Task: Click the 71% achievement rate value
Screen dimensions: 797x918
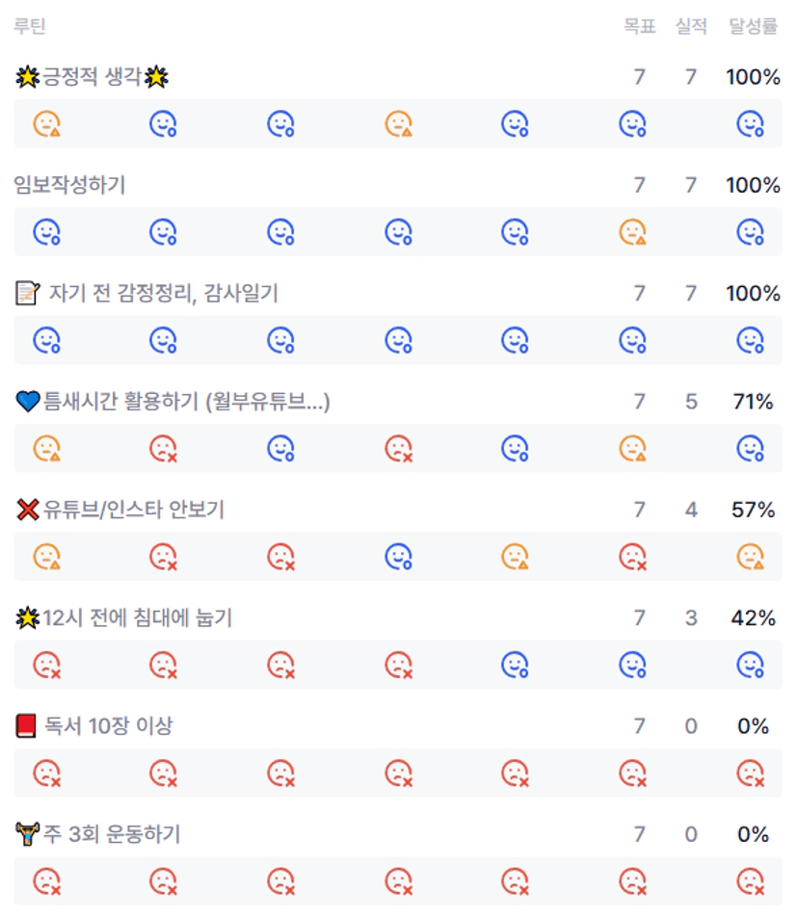Action: coord(753,402)
